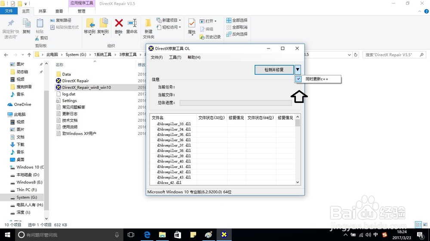Click the Select none ribbon icon

(x=229, y=27)
